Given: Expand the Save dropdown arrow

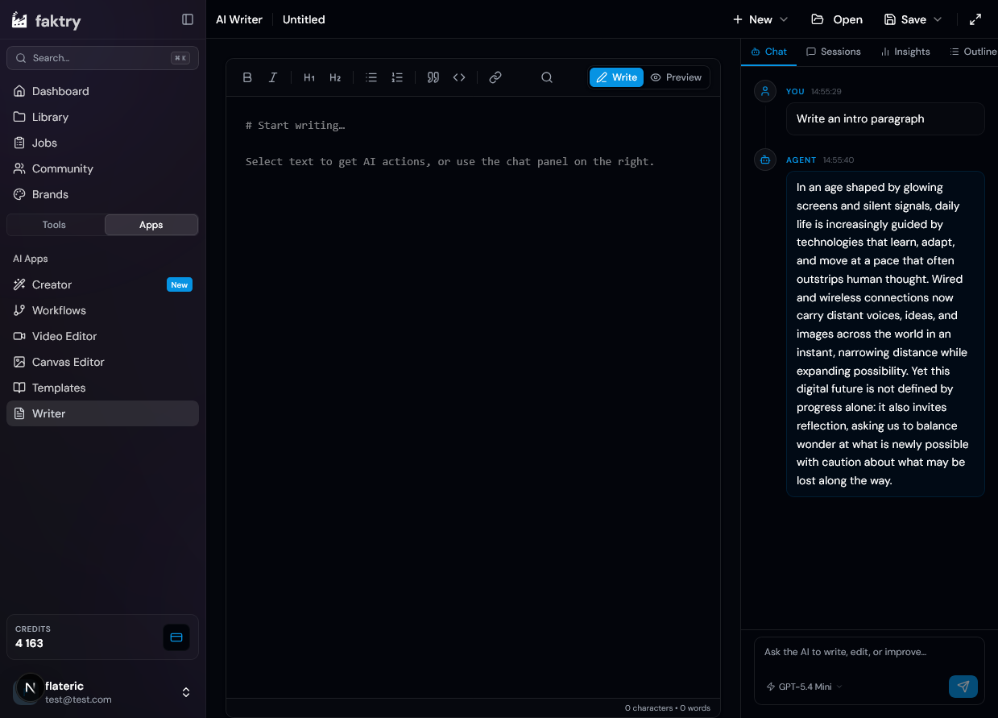Looking at the screenshot, I should pos(938,19).
